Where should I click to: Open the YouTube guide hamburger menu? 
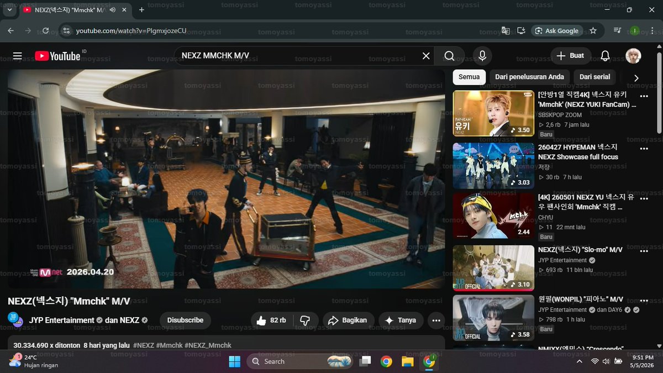(x=18, y=56)
